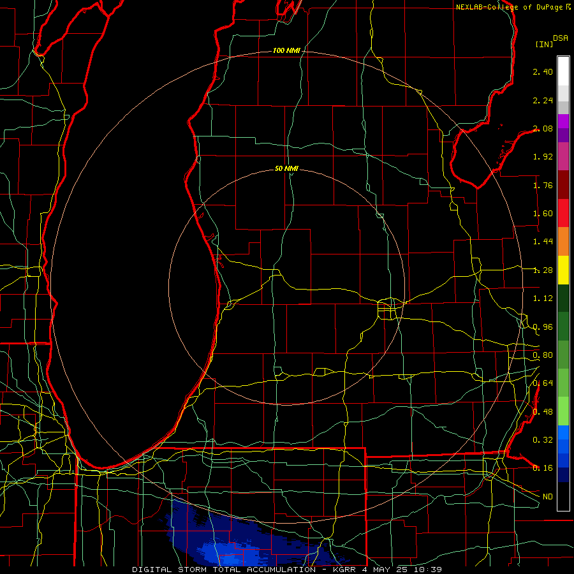This screenshot has height=574, width=574.
Task: Click the 100 NMI range ring label
Action: point(286,50)
